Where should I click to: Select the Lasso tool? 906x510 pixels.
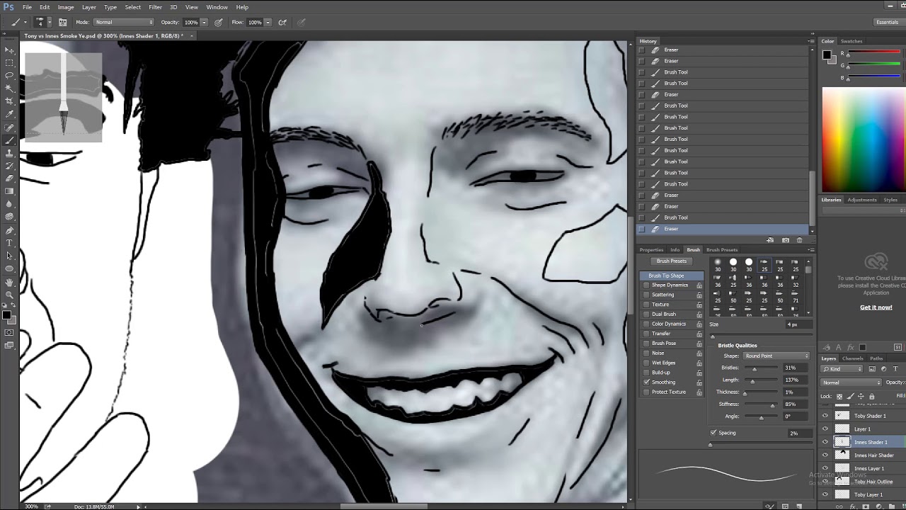pyautogui.click(x=9, y=76)
